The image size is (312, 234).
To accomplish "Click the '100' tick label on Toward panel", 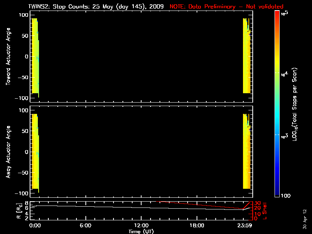I will click(24, 15).
